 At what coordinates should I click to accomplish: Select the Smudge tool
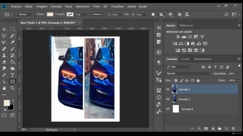pyautogui.click(x=4, y=68)
